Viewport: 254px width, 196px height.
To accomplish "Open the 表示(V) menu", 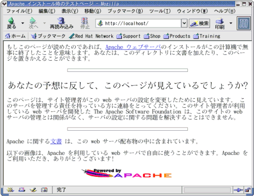I will pos(70,11).
